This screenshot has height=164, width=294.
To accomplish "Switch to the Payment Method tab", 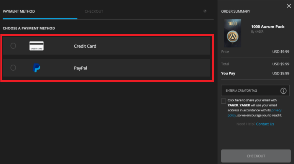I will tap(19, 12).
